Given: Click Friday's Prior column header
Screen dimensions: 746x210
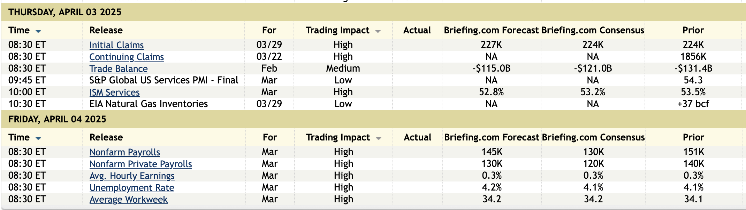Looking at the screenshot, I should pyautogui.click(x=693, y=137).
